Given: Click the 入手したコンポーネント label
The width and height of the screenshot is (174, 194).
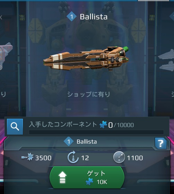Looking at the screenshot, I should click(x=63, y=124).
